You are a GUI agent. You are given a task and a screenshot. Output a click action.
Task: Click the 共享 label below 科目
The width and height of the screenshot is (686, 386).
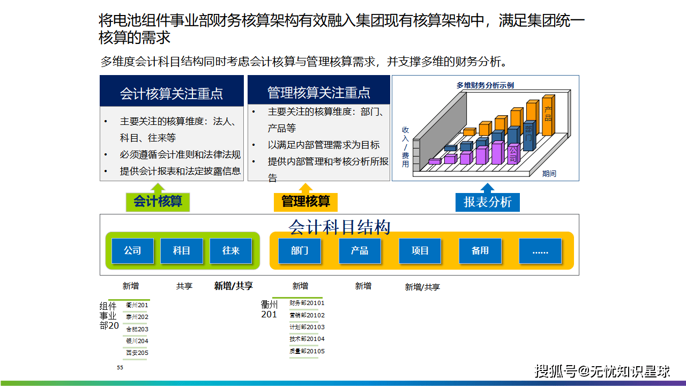point(184,286)
